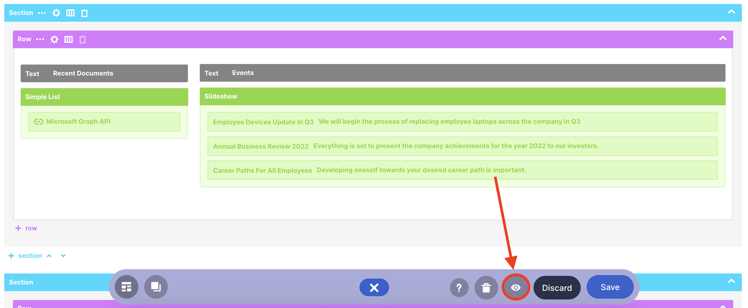The width and height of the screenshot is (748, 308).
Task: Collapse the Row with its chevron
Action: click(x=723, y=38)
